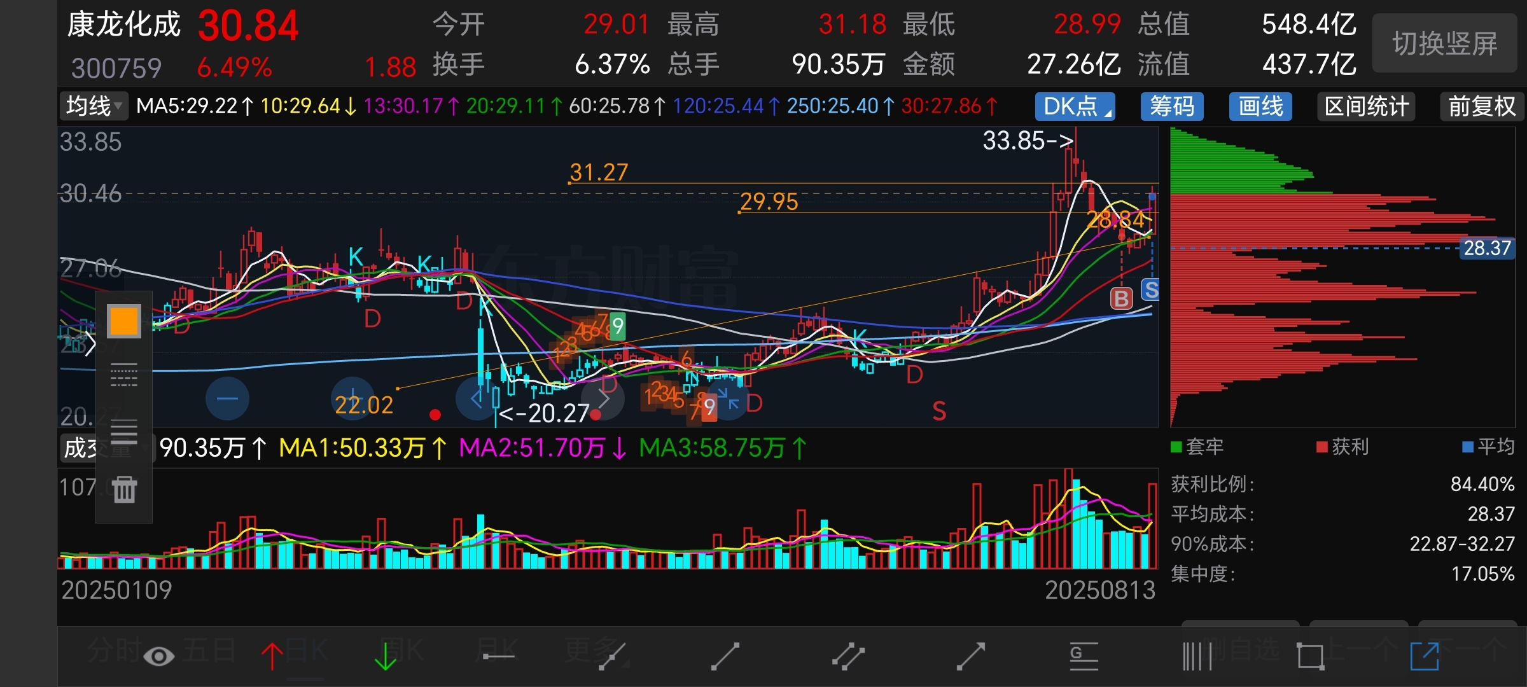Image resolution: width=1527 pixels, height=687 pixels.
Task: Choose the parallel channel line tool
Action: (848, 656)
